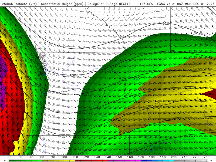Click the 80 value on the colorbar

pos(42,157)
